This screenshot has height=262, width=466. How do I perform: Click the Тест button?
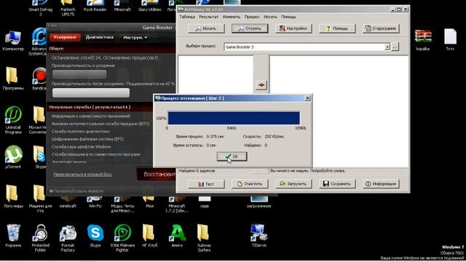click(x=206, y=184)
